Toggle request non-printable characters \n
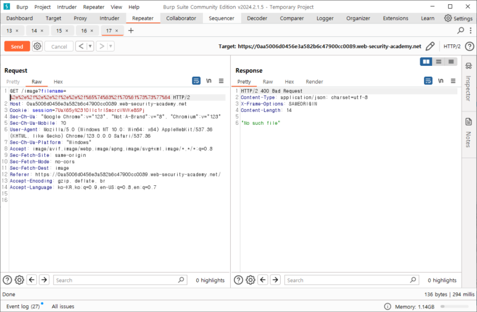 (x=209, y=81)
